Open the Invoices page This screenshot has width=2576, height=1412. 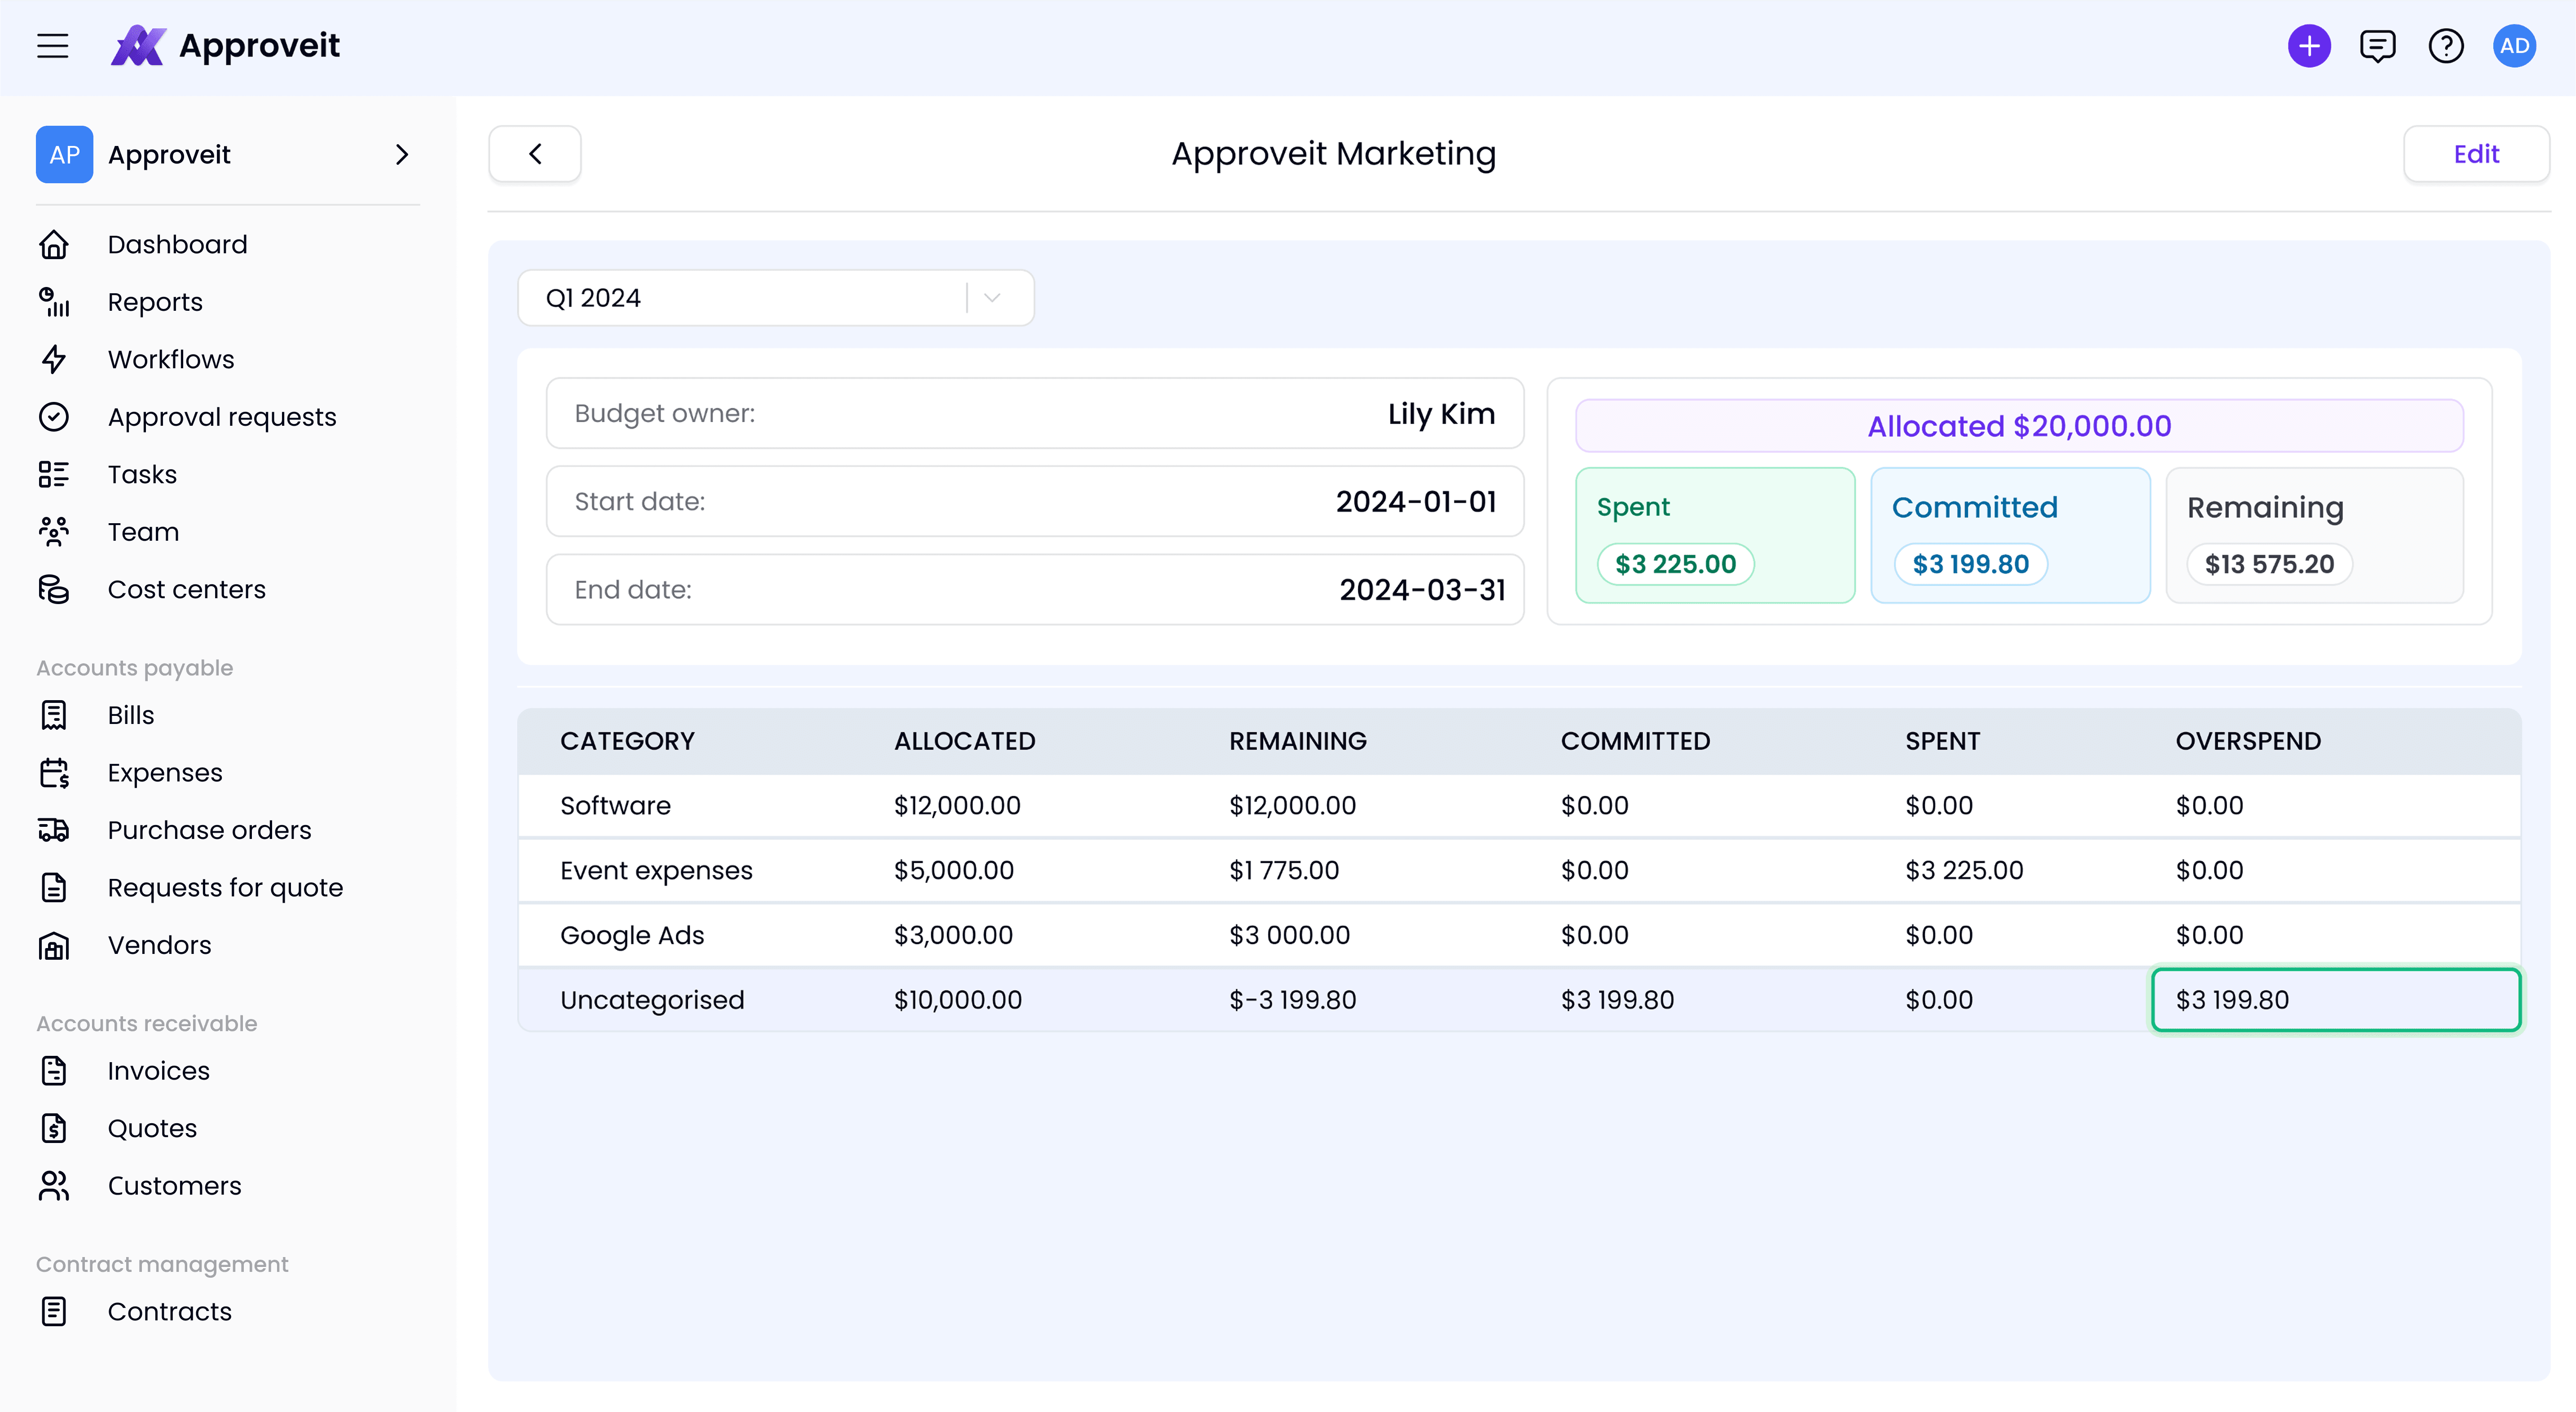click(x=159, y=1071)
